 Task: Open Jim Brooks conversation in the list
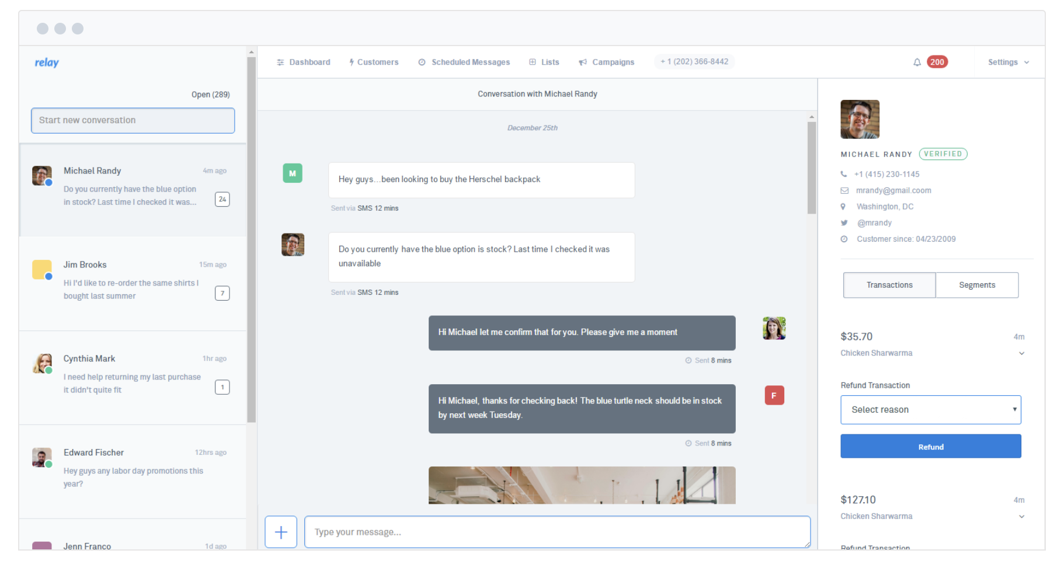pos(133,284)
